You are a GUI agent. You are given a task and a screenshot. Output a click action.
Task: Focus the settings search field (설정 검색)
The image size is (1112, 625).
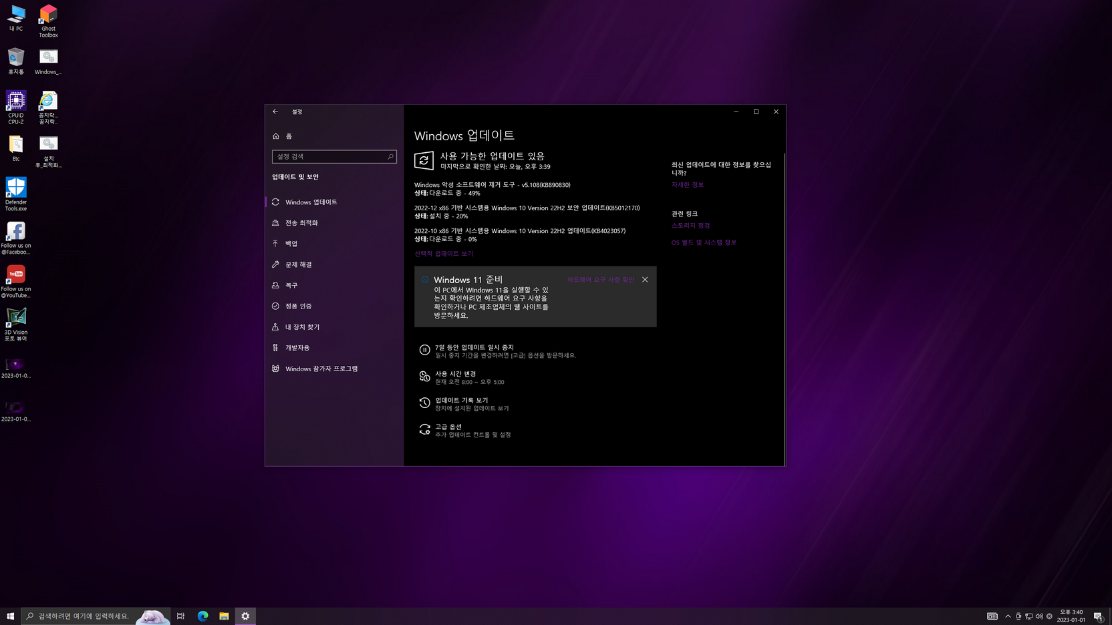(334, 156)
